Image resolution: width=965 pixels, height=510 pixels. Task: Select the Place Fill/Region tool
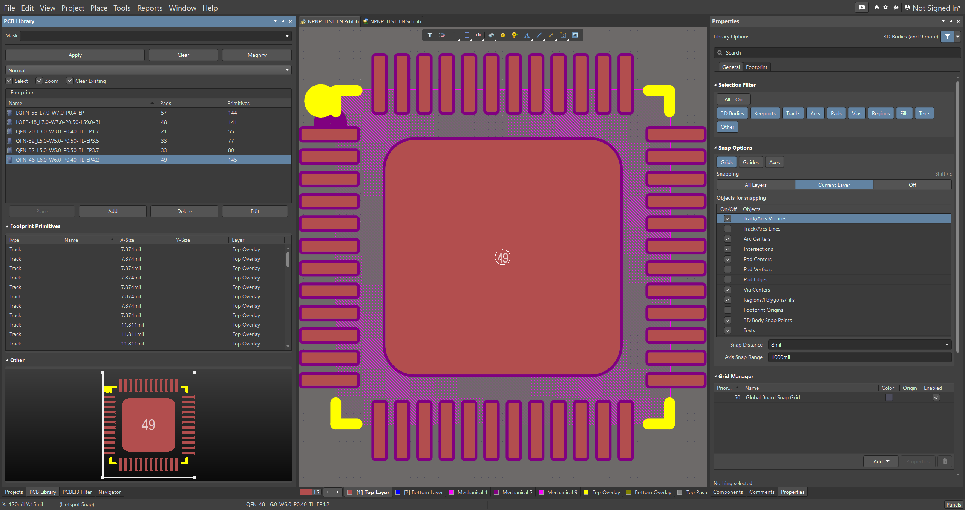575,35
